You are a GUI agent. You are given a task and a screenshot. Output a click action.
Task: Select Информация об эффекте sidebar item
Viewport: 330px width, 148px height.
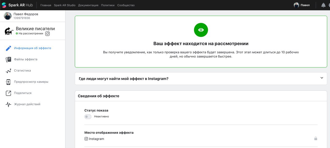pyautogui.click(x=32, y=48)
